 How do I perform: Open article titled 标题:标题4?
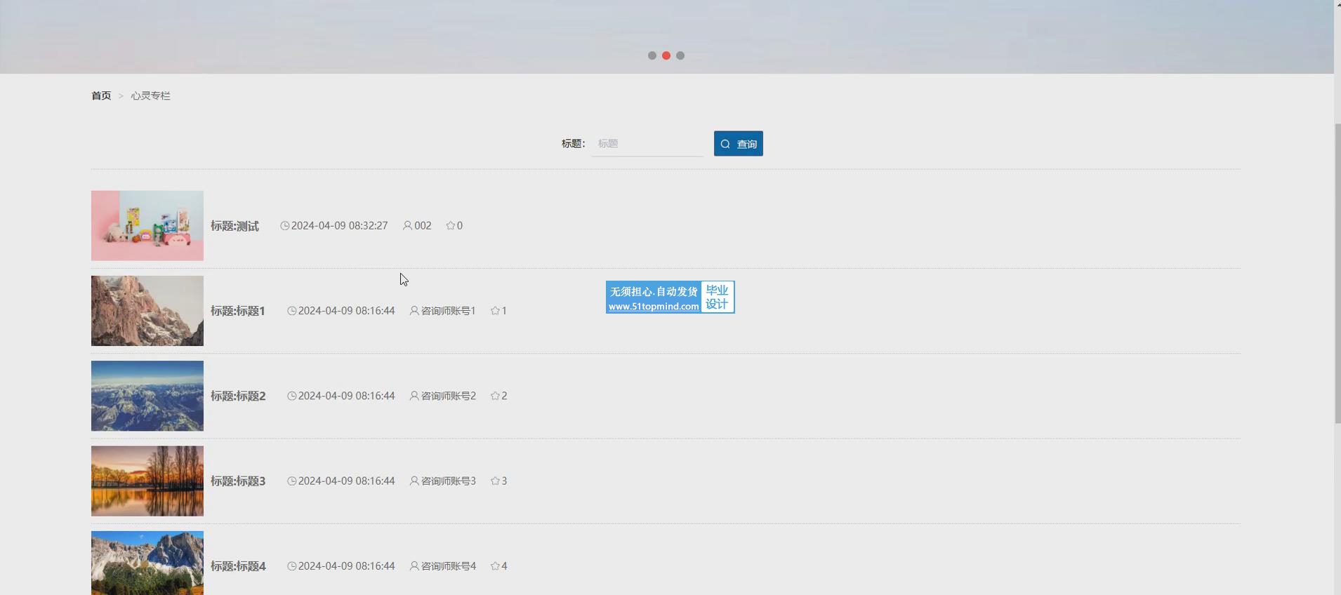238,566
